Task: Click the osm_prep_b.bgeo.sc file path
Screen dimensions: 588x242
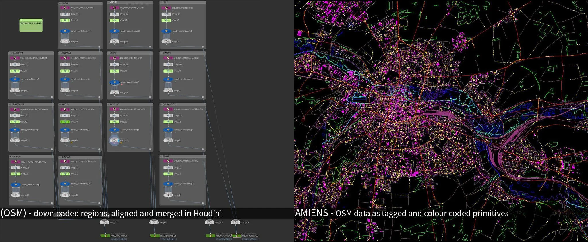Action: pos(169,239)
